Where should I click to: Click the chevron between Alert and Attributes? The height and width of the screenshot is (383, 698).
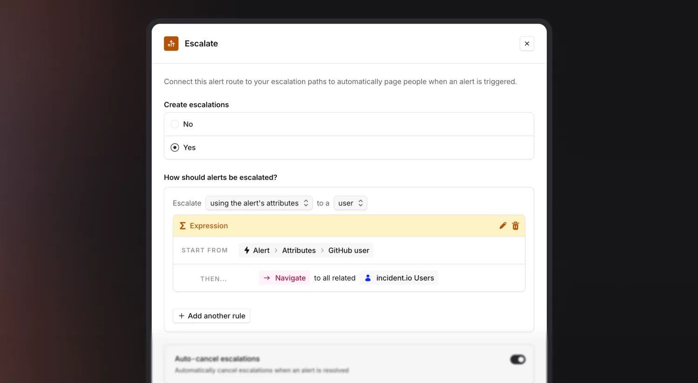click(276, 251)
